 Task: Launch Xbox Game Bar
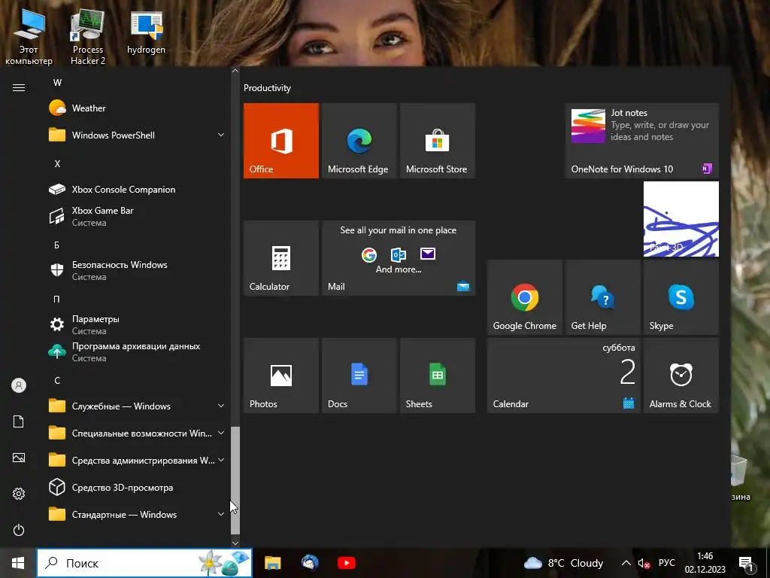138,216
